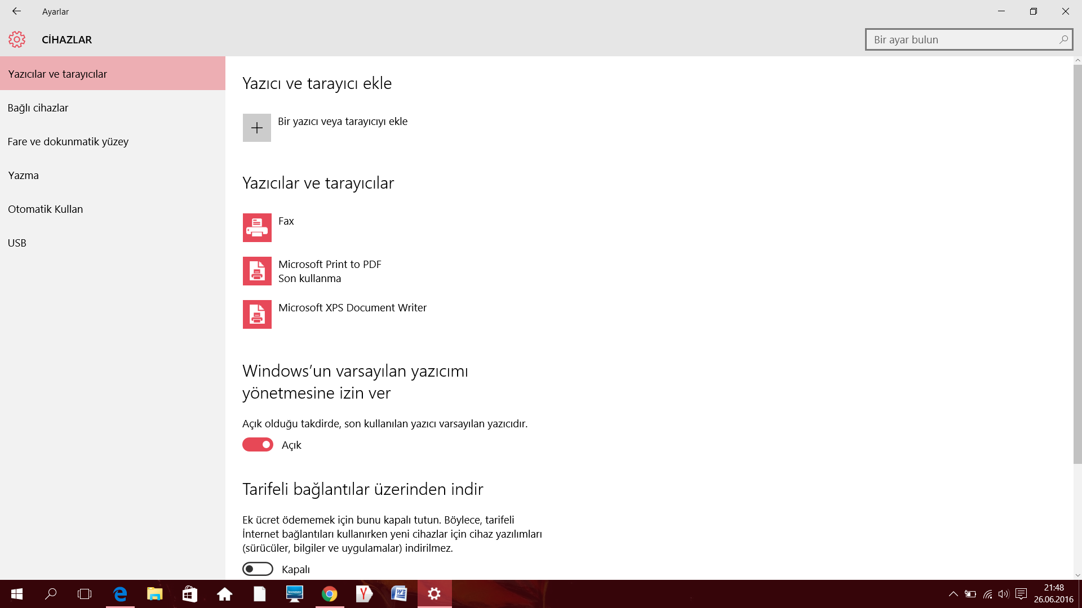Select Microsoft XPS Document Writer icon
This screenshot has height=608, width=1082.
tap(257, 314)
